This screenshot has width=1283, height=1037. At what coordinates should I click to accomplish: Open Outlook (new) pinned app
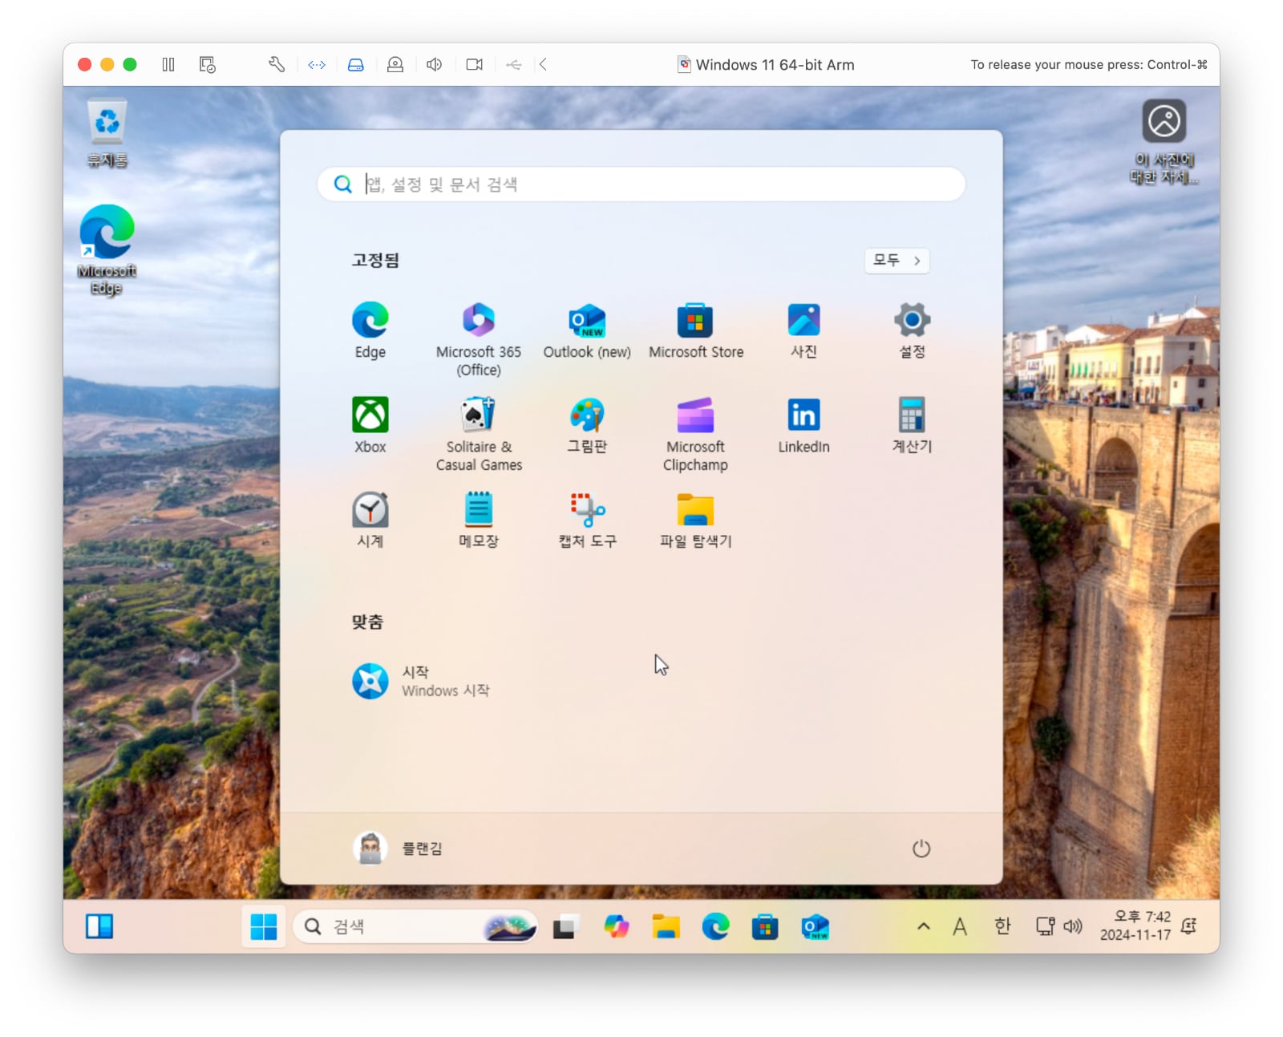[587, 330]
